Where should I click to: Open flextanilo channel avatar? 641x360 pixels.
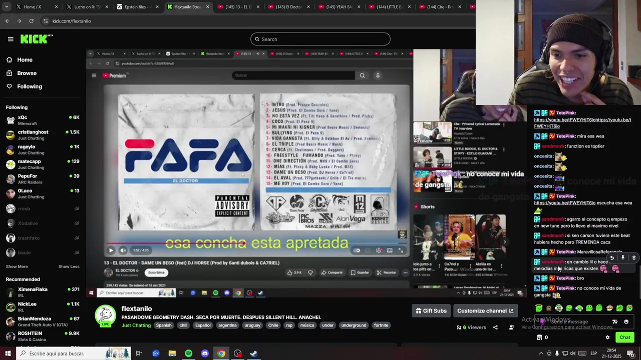click(x=105, y=316)
